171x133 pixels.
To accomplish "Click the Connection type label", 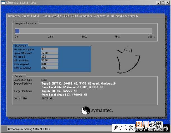I will [23, 80].
